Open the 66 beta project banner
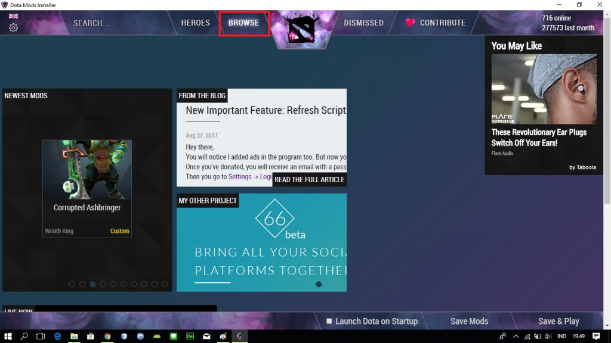 261,242
